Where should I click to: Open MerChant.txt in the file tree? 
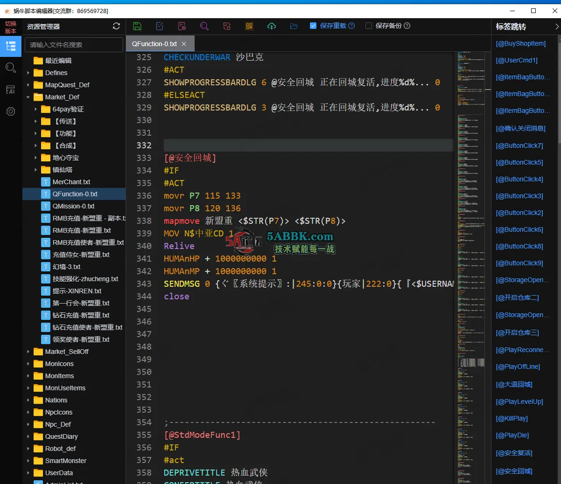(71, 182)
